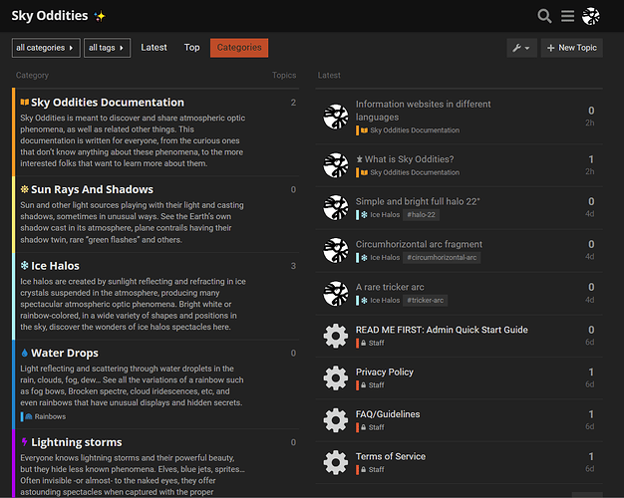Switch to the Latest tab
Image resolution: width=624 pixels, height=498 pixels.
155,48
